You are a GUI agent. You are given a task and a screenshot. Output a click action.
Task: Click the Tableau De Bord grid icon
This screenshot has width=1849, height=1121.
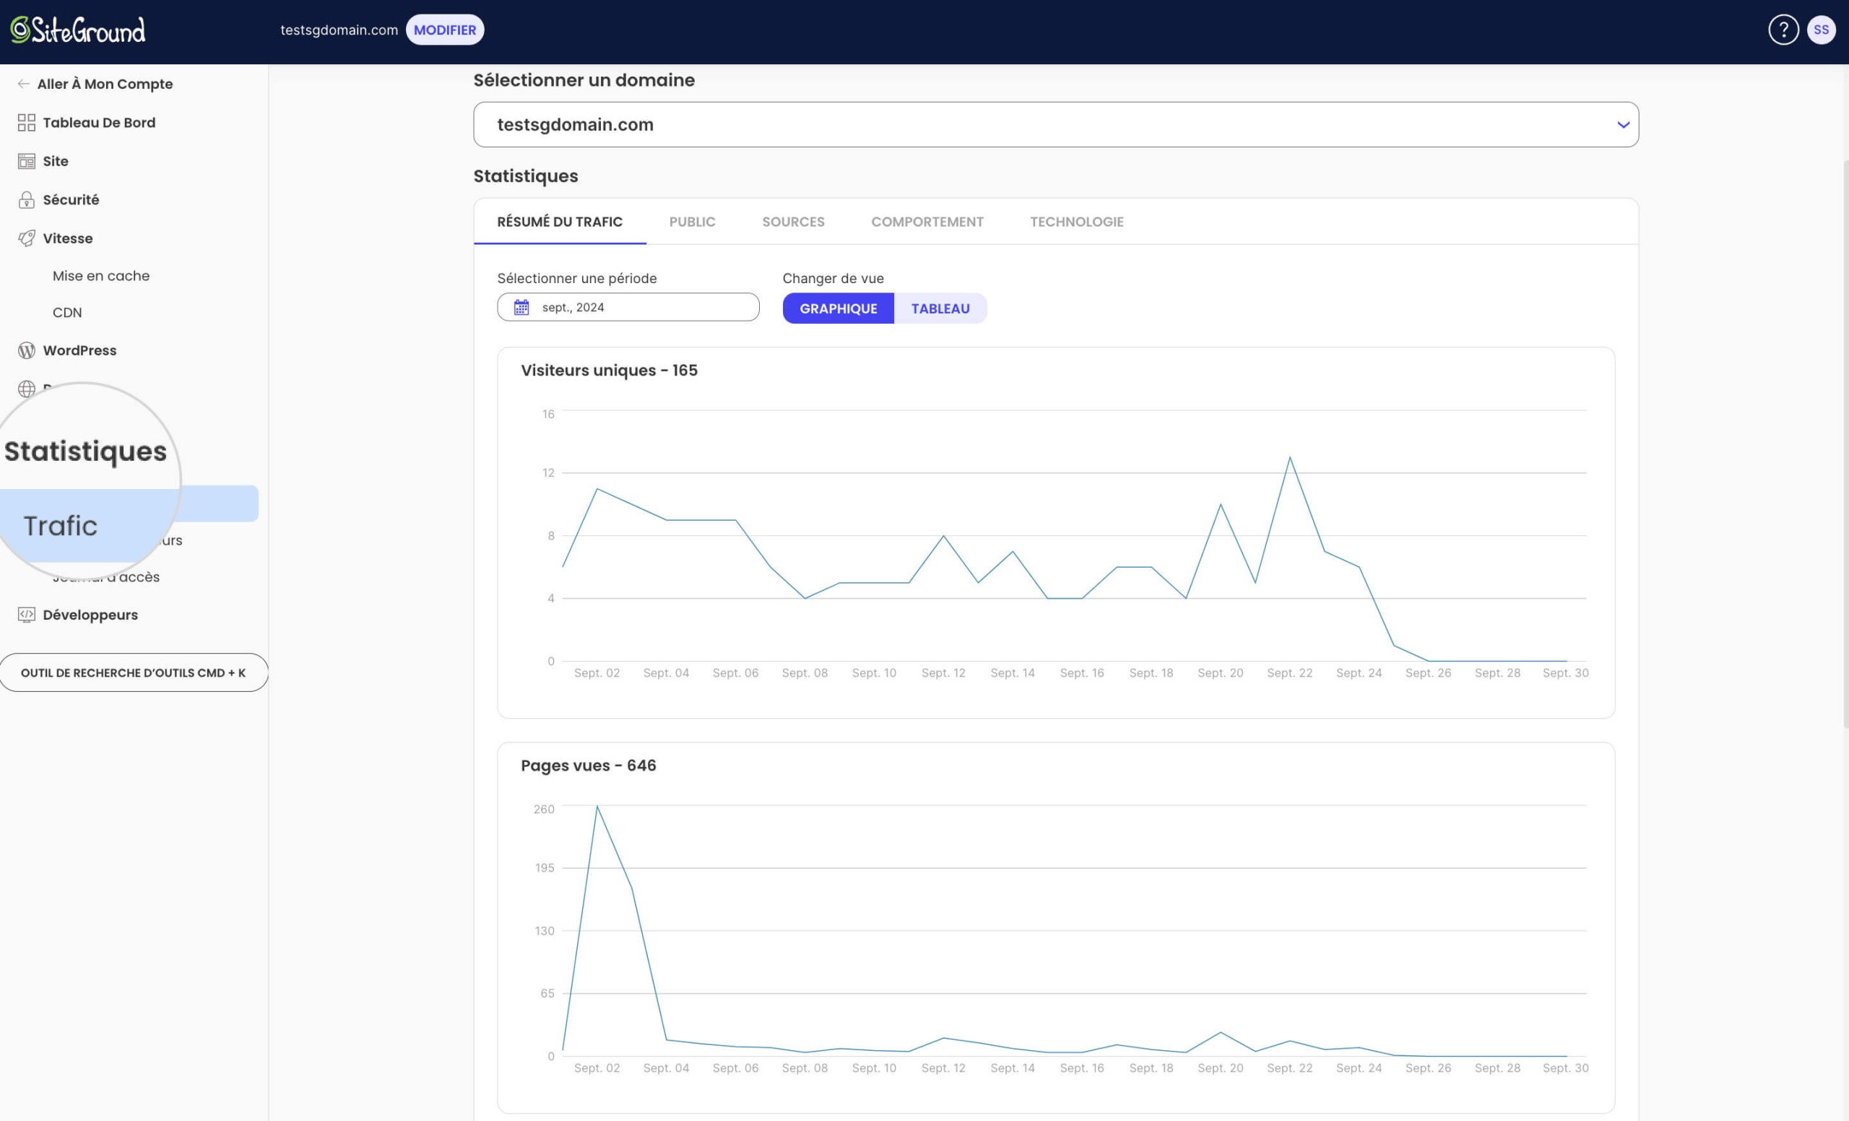tap(26, 122)
